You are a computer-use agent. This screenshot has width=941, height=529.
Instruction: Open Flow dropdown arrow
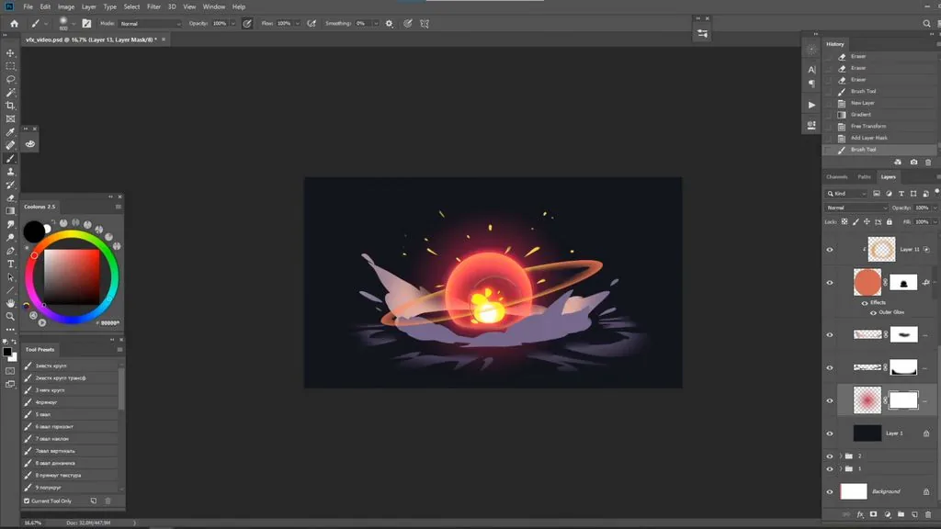click(x=297, y=23)
